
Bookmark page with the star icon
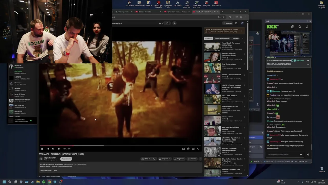click(x=223, y=17)
